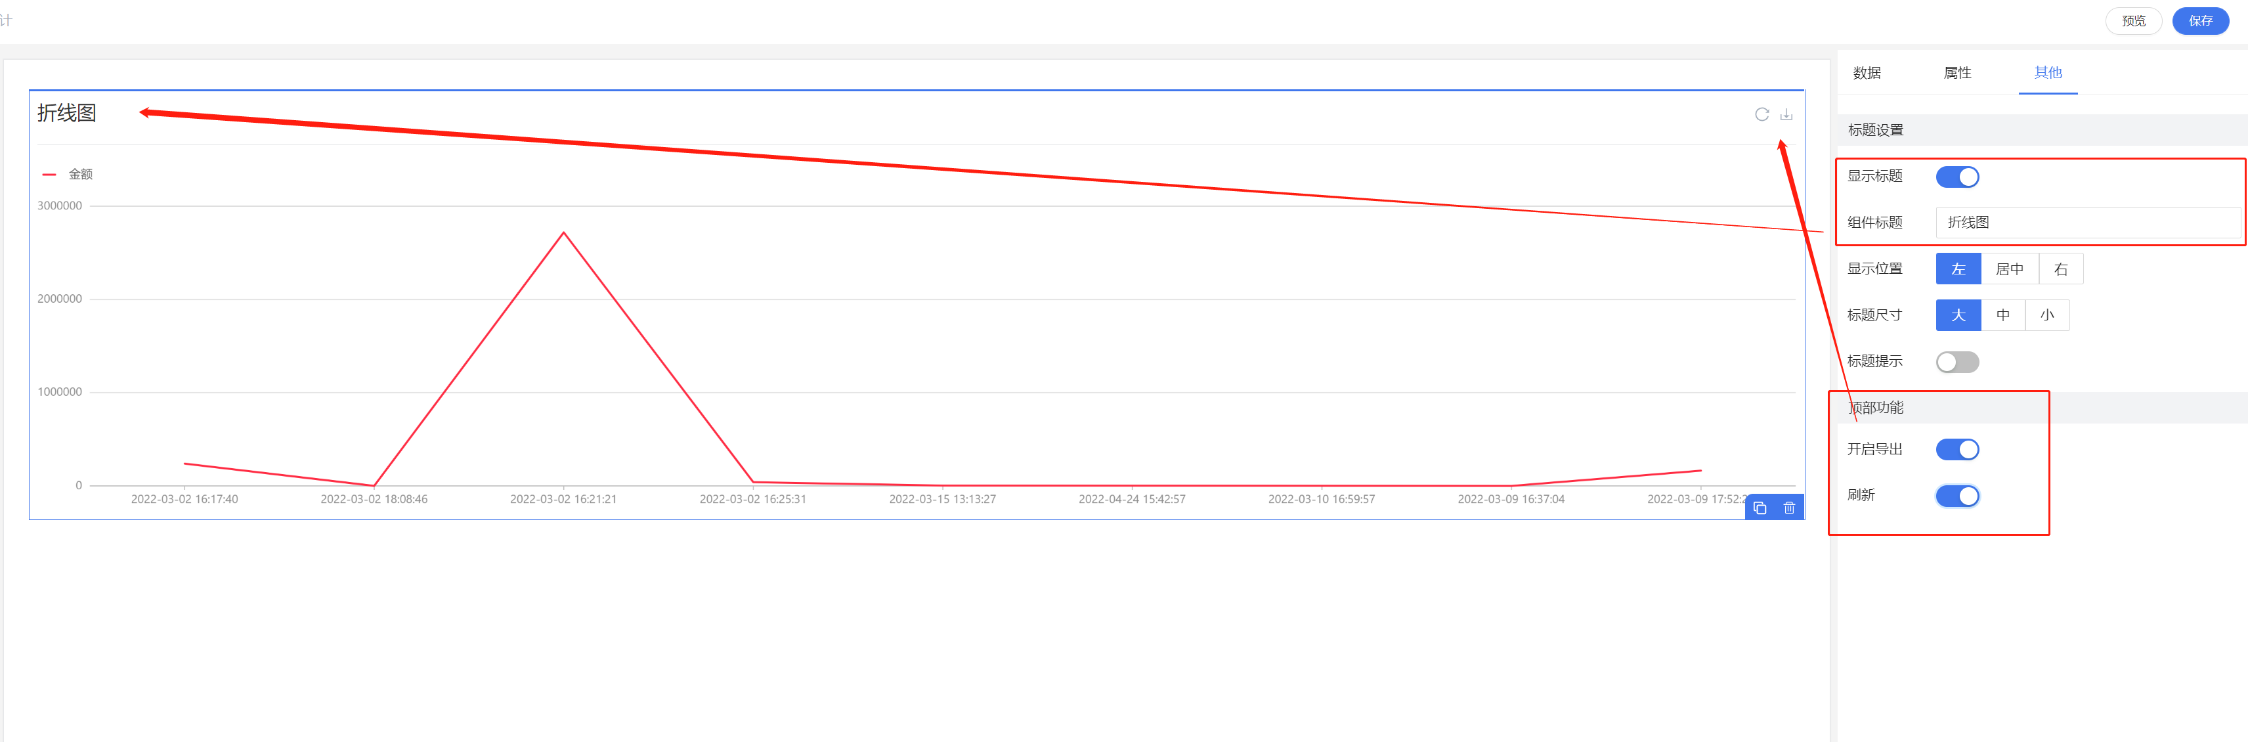The image size is (2248, 742).
Task: Set title size to 中
Action: coord(2002,315)
